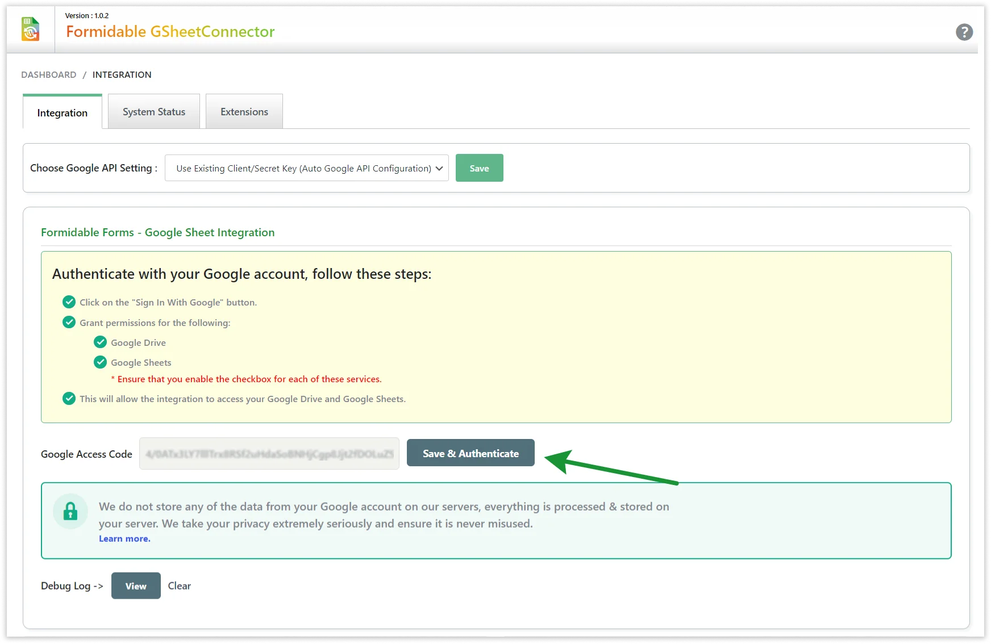The width and height of the screenshot is (991, 644).
Task: Switch to the System Status tab
Action: (154, 112)
